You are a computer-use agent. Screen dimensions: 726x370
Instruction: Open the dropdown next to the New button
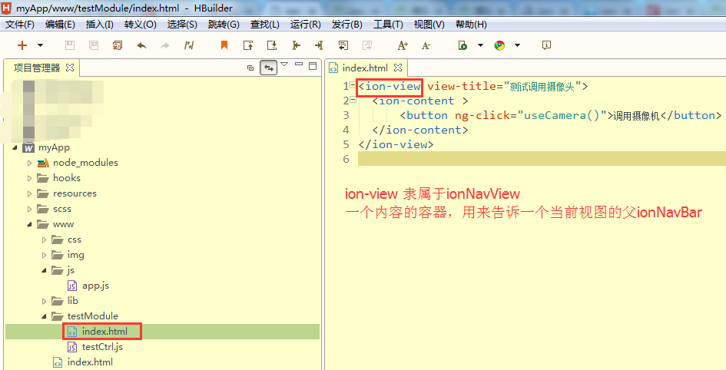tap(40, 45)
